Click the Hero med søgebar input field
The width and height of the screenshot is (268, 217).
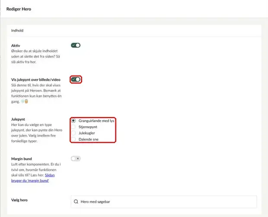[x=164, y=201]
